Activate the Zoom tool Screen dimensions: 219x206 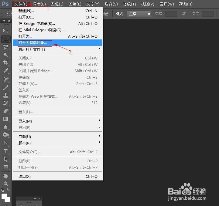pos(5,184)
